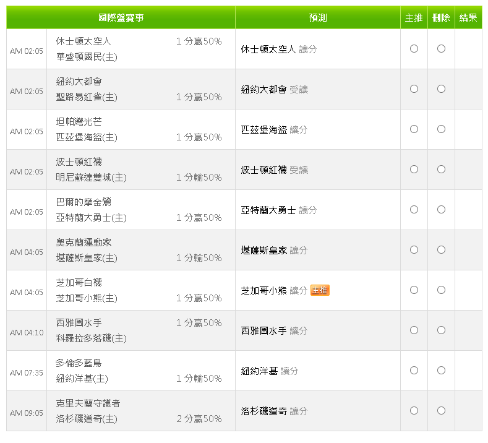Viewport: 488px width, 443px height.
Task: Click 1 分贏50% in 休士頓太空人 row
Action: pos(199,41)
